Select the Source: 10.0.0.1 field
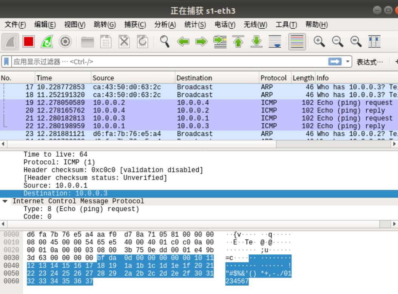Viewport: 398px width, 294px height. pyautogui.click(x=56, y=185)
